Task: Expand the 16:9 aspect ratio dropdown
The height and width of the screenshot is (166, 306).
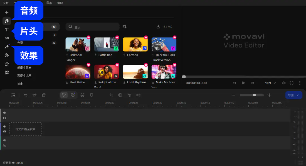Action: pyautogui.click(x=270, y=83)
